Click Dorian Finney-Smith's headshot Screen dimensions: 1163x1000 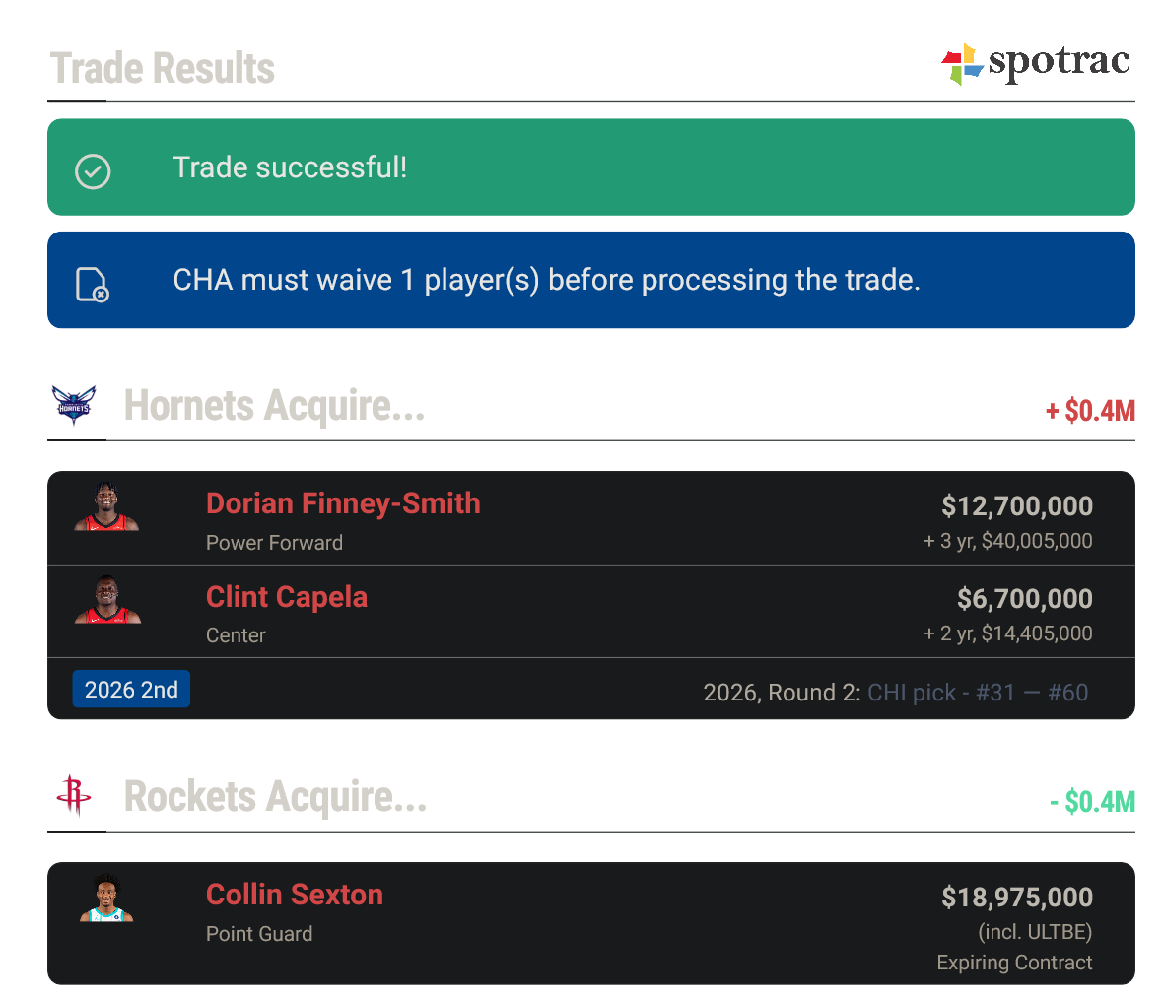click(x=106, y=506)
